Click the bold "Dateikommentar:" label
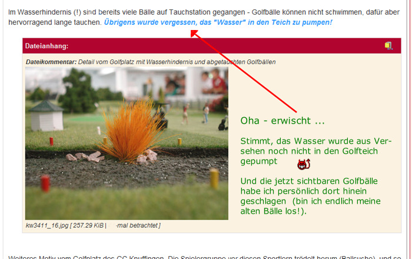Screen dimensions: 412x259 51,62
